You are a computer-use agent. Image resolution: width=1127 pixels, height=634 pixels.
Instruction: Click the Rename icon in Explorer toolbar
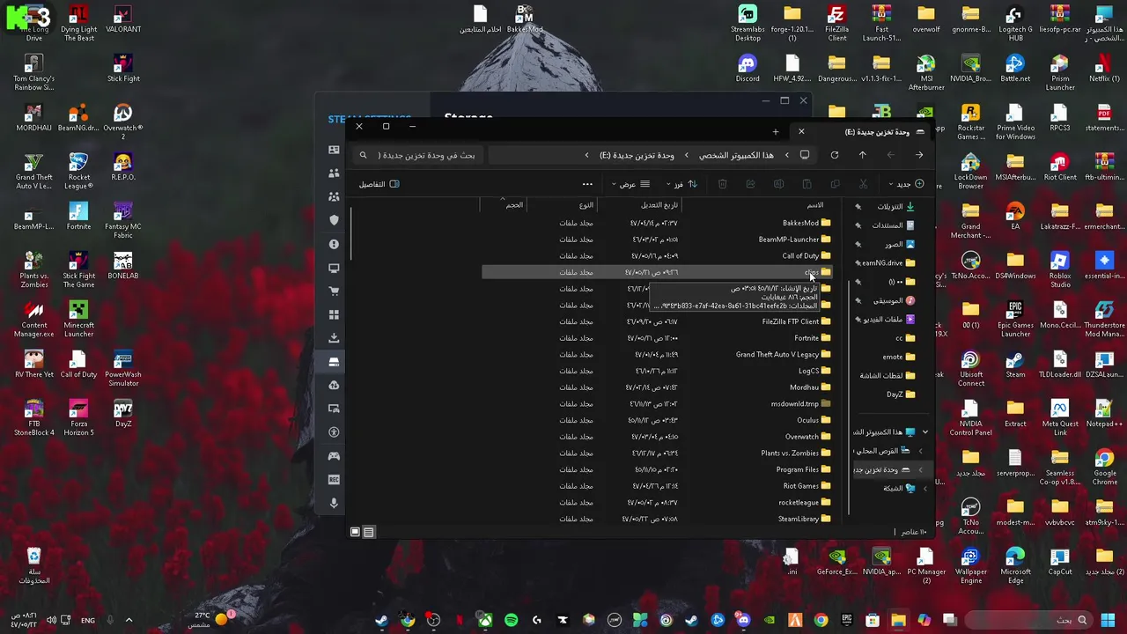[778, 184]
